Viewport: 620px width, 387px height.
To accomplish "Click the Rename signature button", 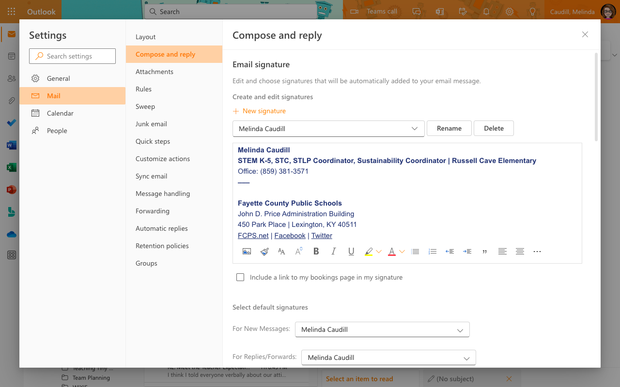I will pos(449,128).
